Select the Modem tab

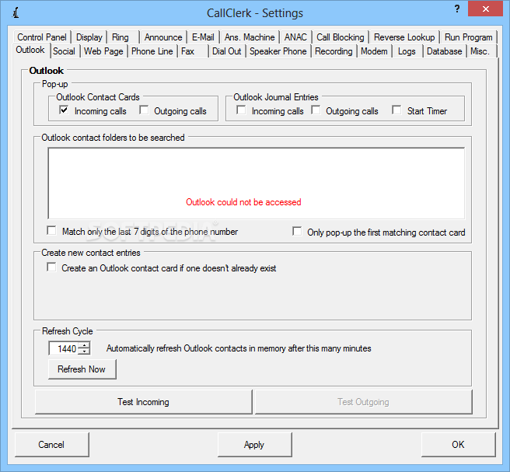coord(374,51)
